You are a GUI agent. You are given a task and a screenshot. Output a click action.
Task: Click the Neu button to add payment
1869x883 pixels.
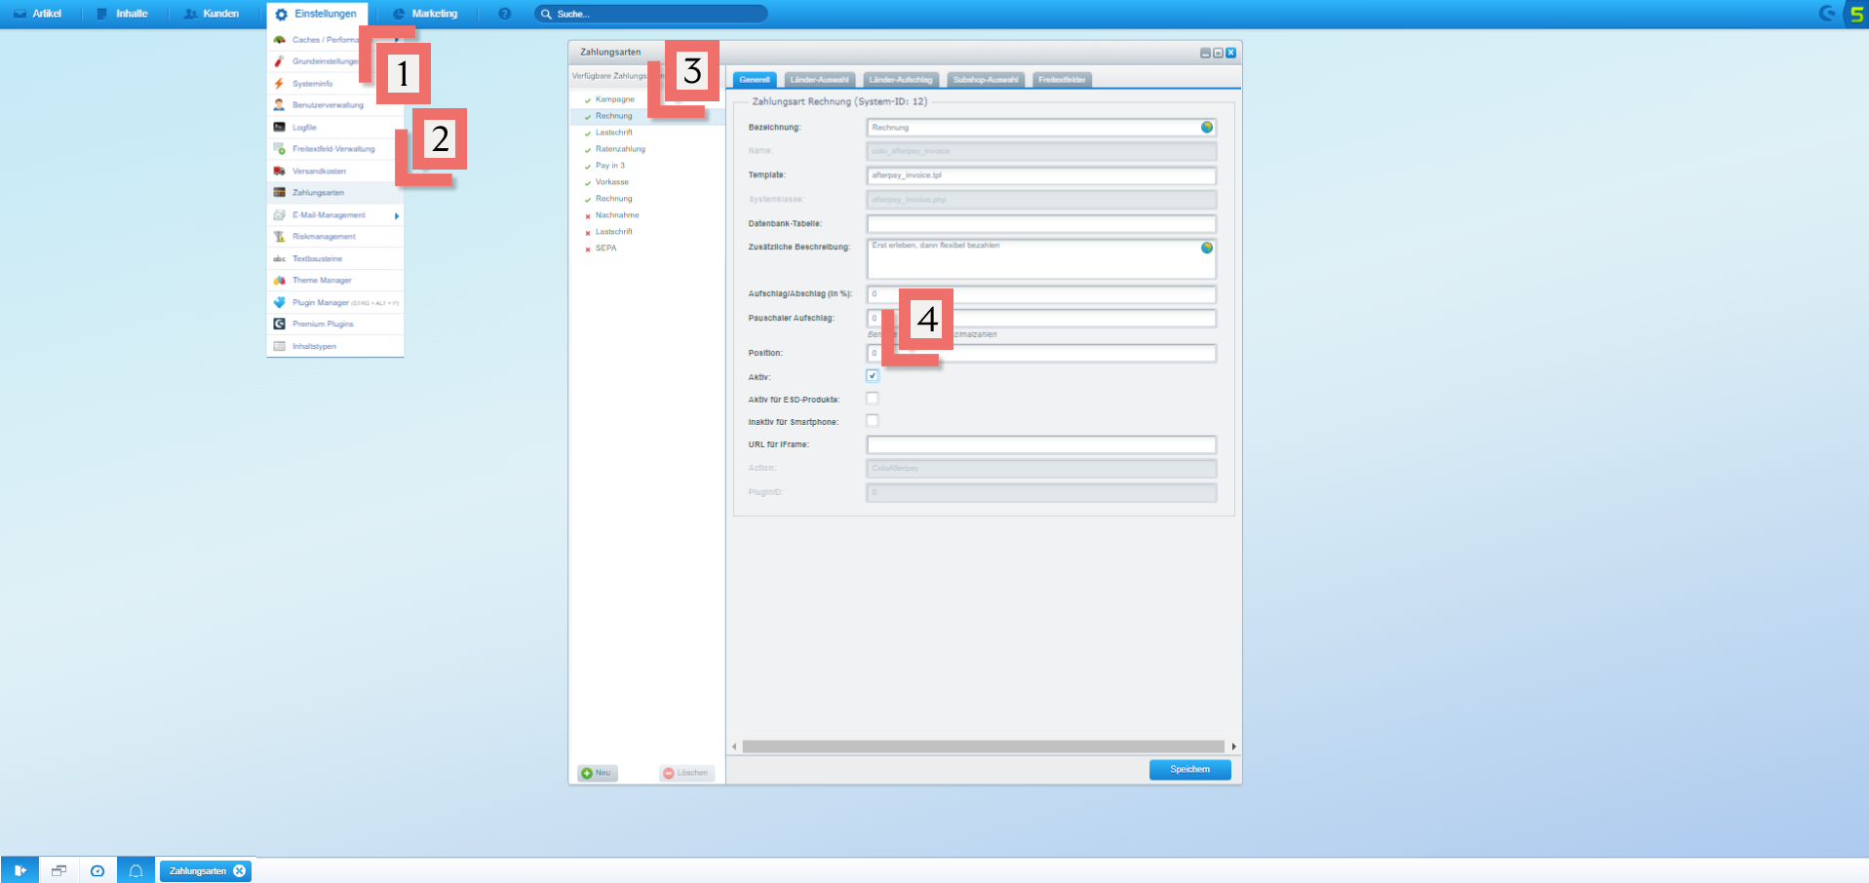tap(597, 773)
